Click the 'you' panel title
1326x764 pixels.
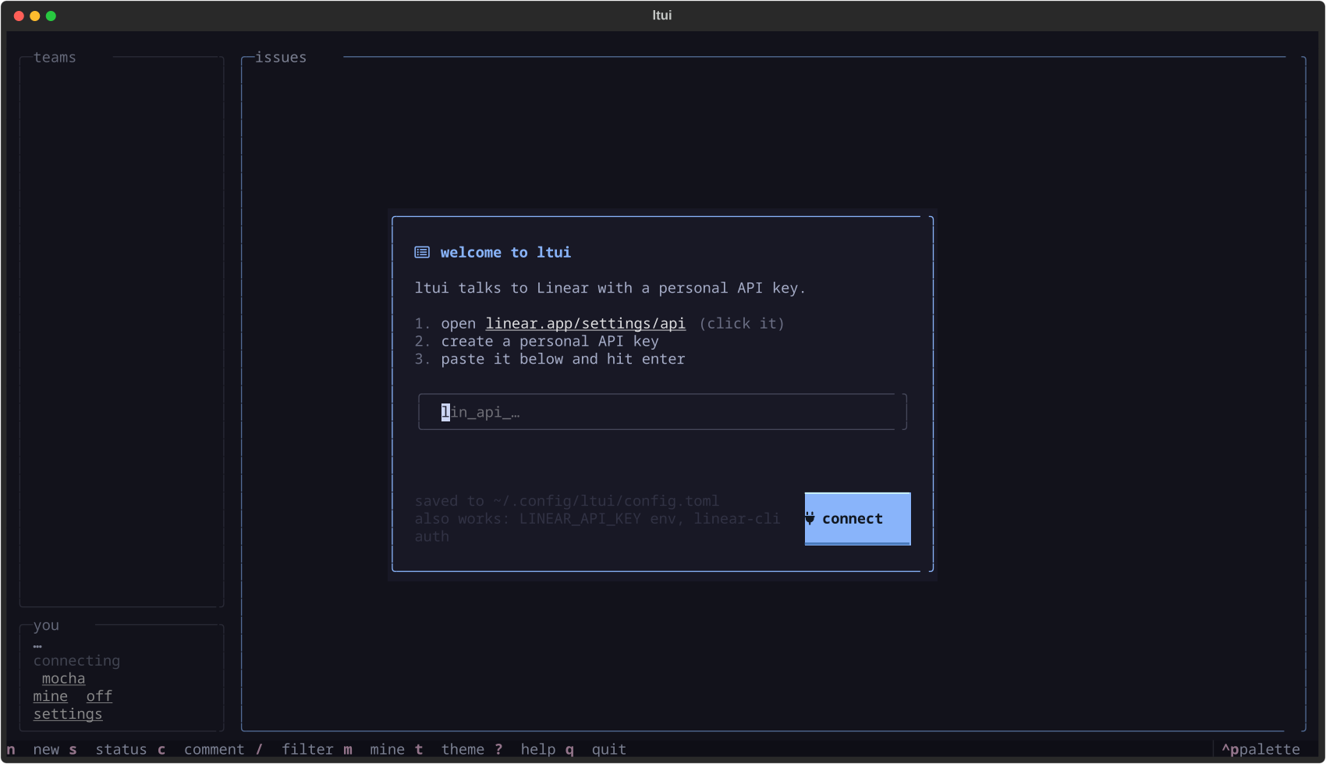[x=46, y=625]
